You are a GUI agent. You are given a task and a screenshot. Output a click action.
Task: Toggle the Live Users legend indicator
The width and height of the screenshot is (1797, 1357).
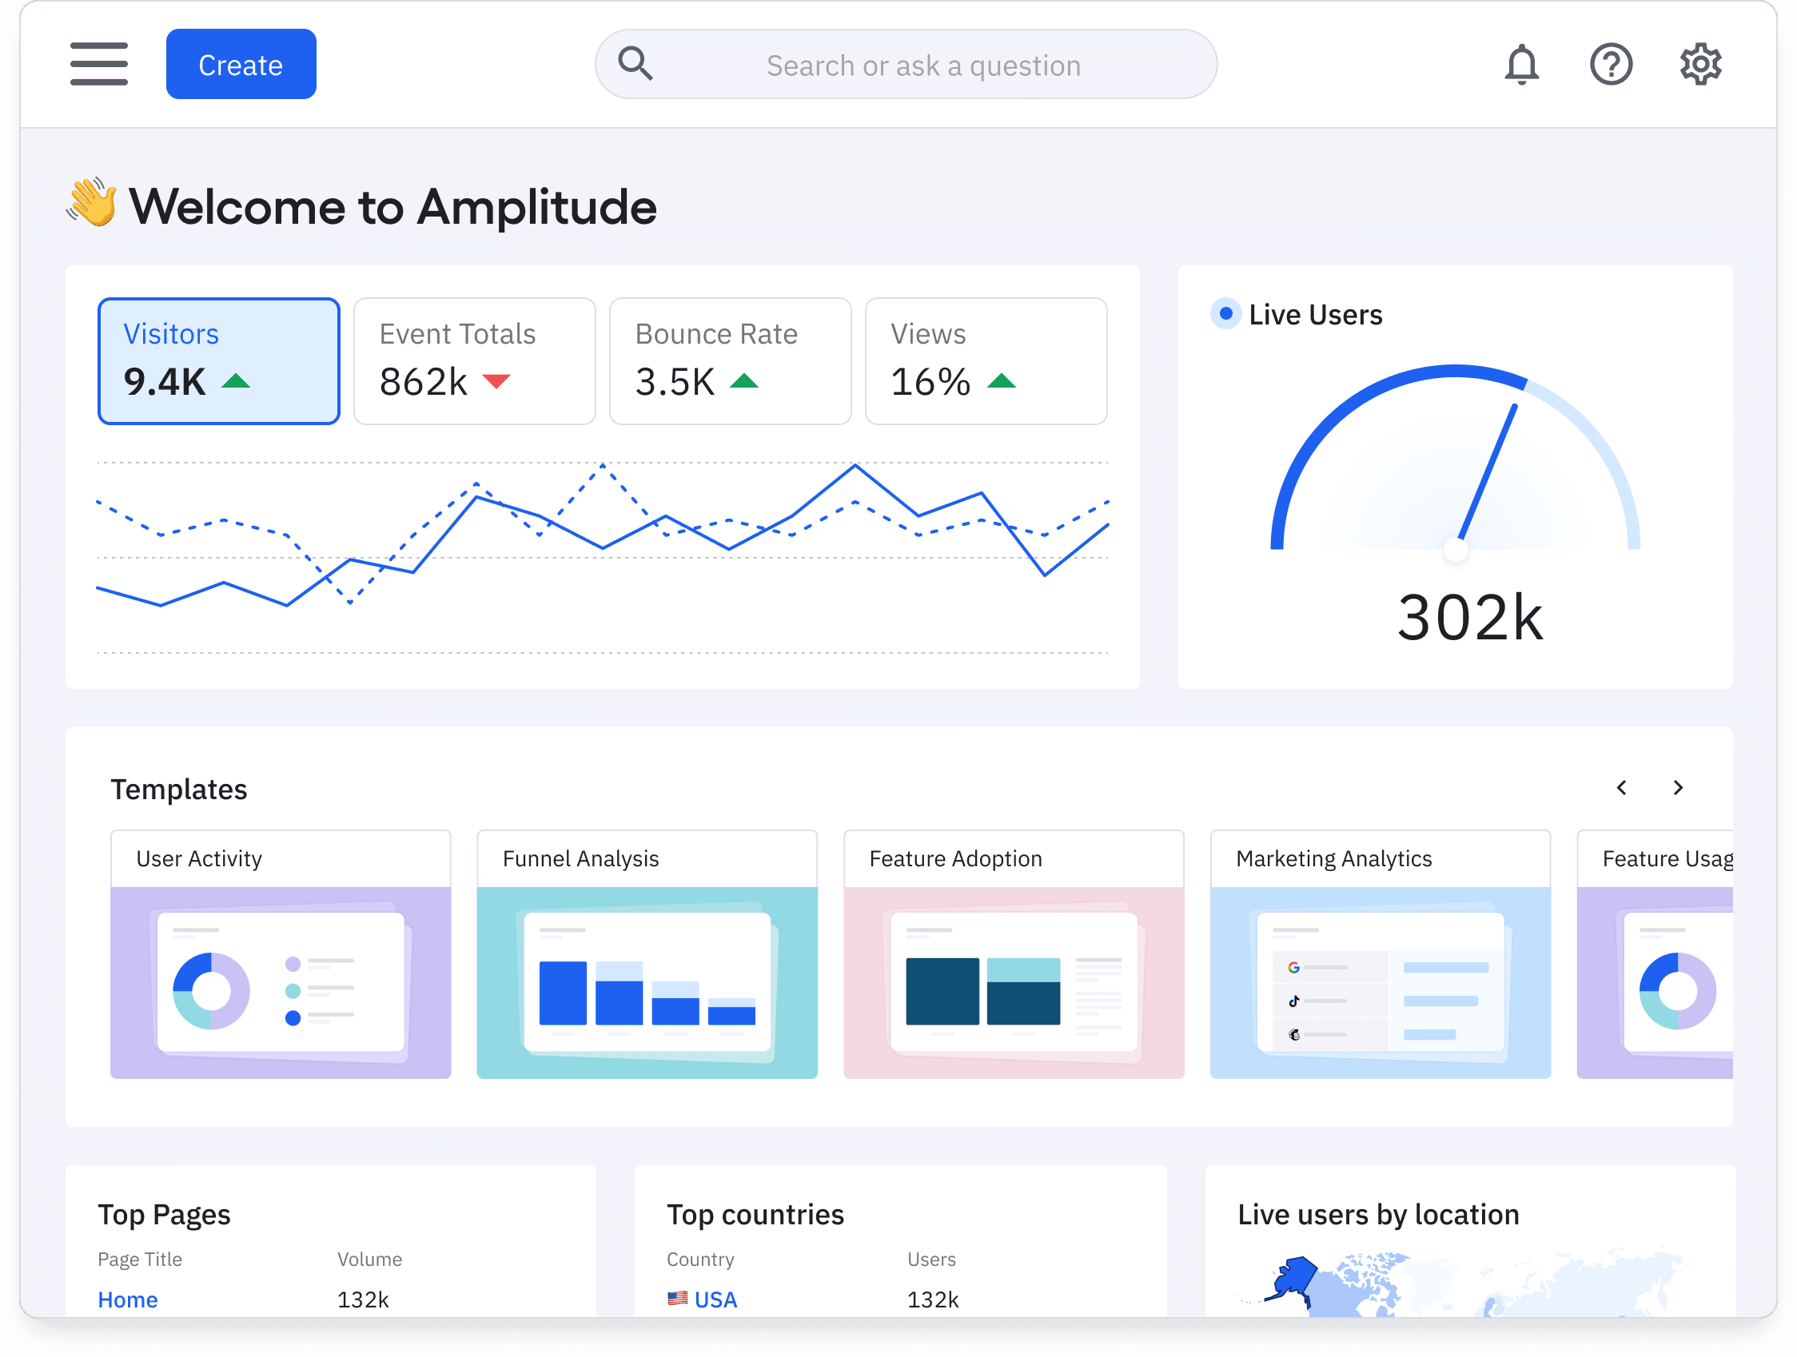pos(1227,312)
